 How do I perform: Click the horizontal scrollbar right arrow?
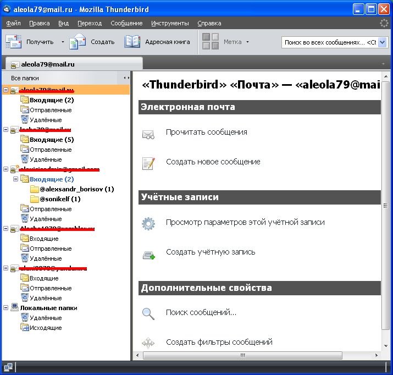(x=376, y=355)
